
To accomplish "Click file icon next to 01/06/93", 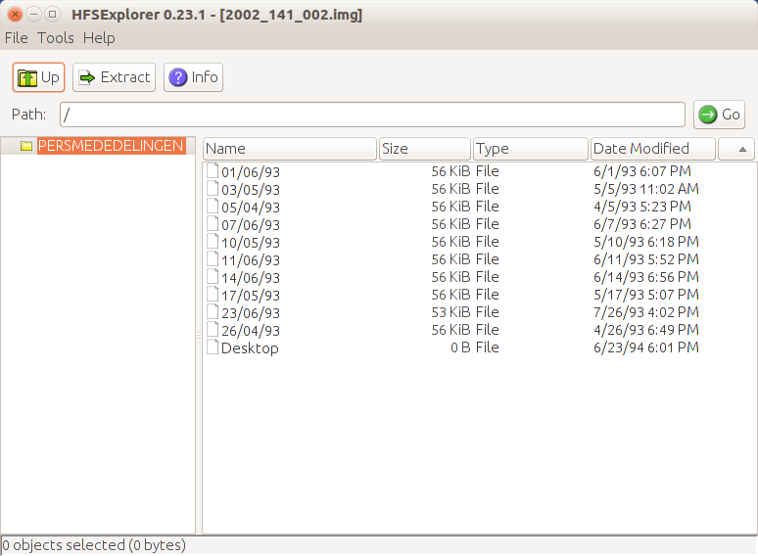I will [x=213, y=171].
